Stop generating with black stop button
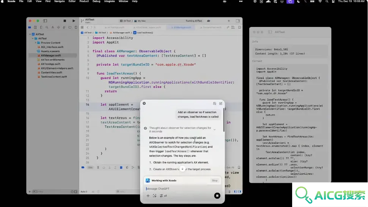368x207 pixels. click(x=217, y=196)
